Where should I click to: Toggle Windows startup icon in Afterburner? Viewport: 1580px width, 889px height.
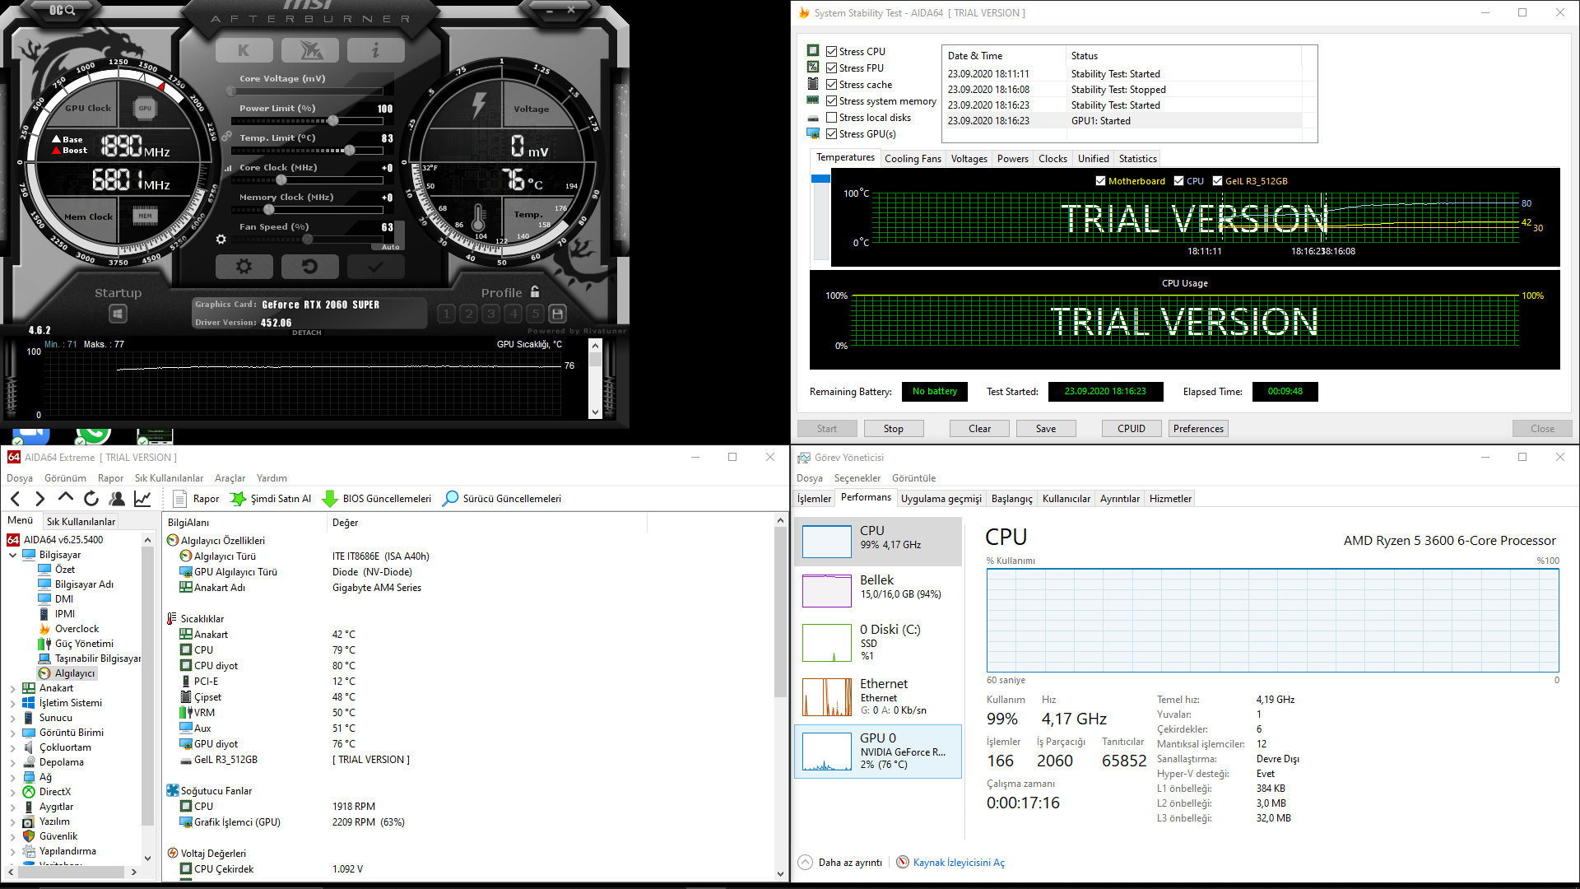pos(118,314)
